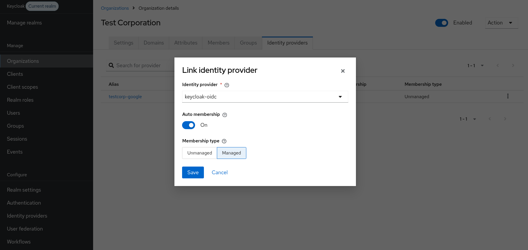Click the Alias column header
The height and width of the screenshot is (250, 528).
[x=114, y=84]
